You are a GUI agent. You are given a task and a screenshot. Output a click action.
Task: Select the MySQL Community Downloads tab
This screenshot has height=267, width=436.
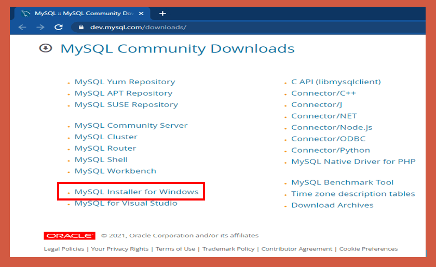tap(82, 14)
